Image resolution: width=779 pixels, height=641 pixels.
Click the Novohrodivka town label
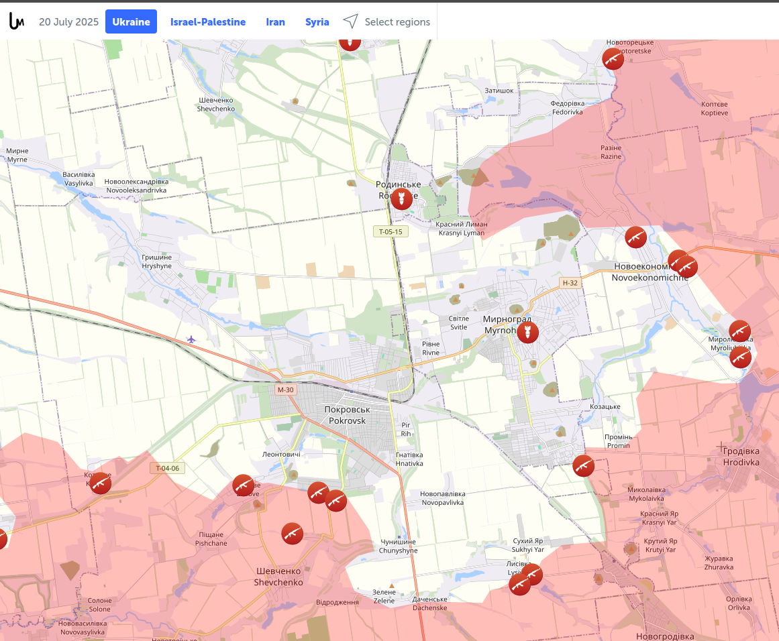[x=665, y=636]
